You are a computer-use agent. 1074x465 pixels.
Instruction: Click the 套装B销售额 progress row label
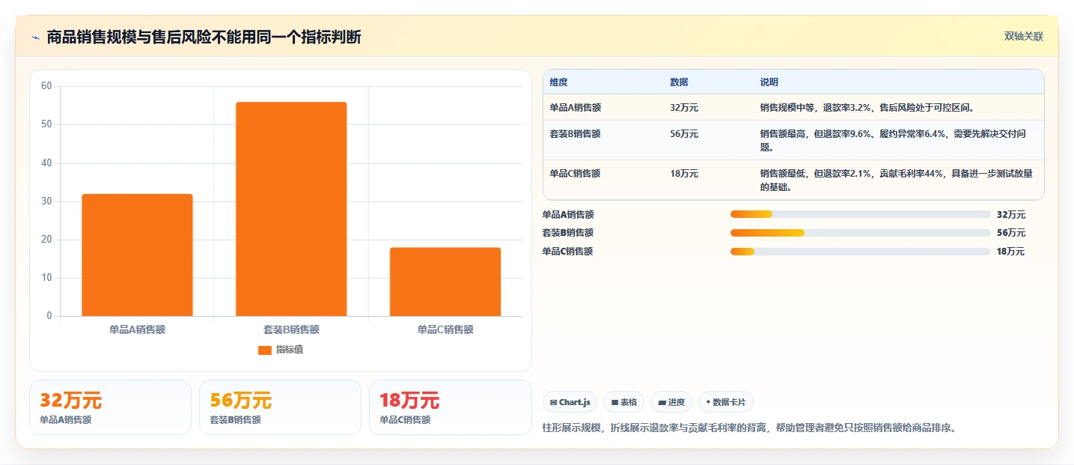(568, 233)
